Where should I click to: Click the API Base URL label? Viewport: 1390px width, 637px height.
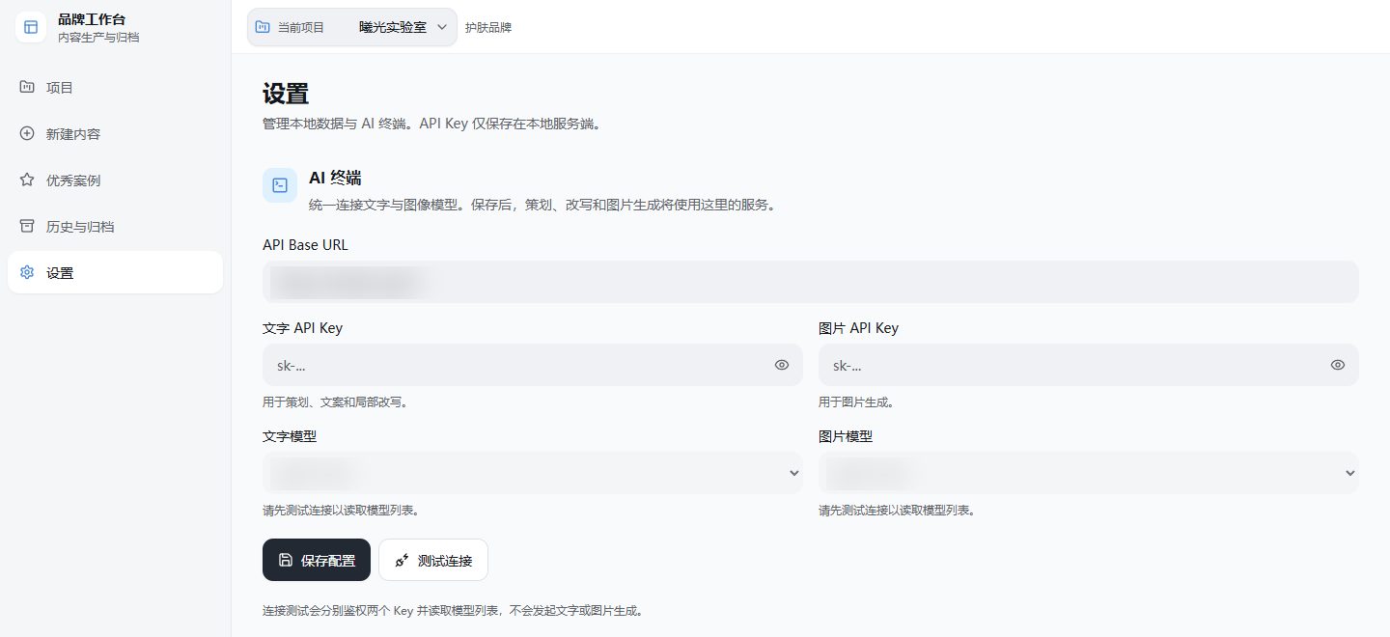(x=305, y=245)
